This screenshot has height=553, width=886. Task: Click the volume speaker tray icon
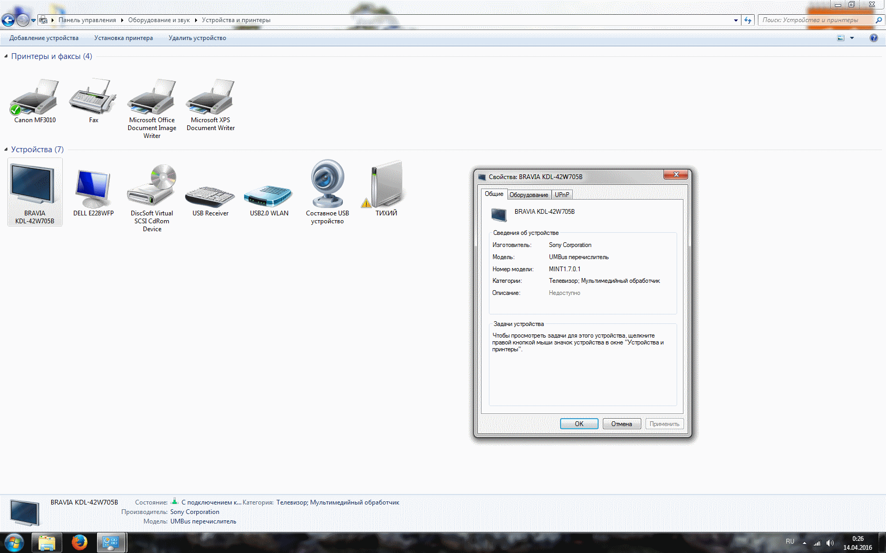click(830, 542)
